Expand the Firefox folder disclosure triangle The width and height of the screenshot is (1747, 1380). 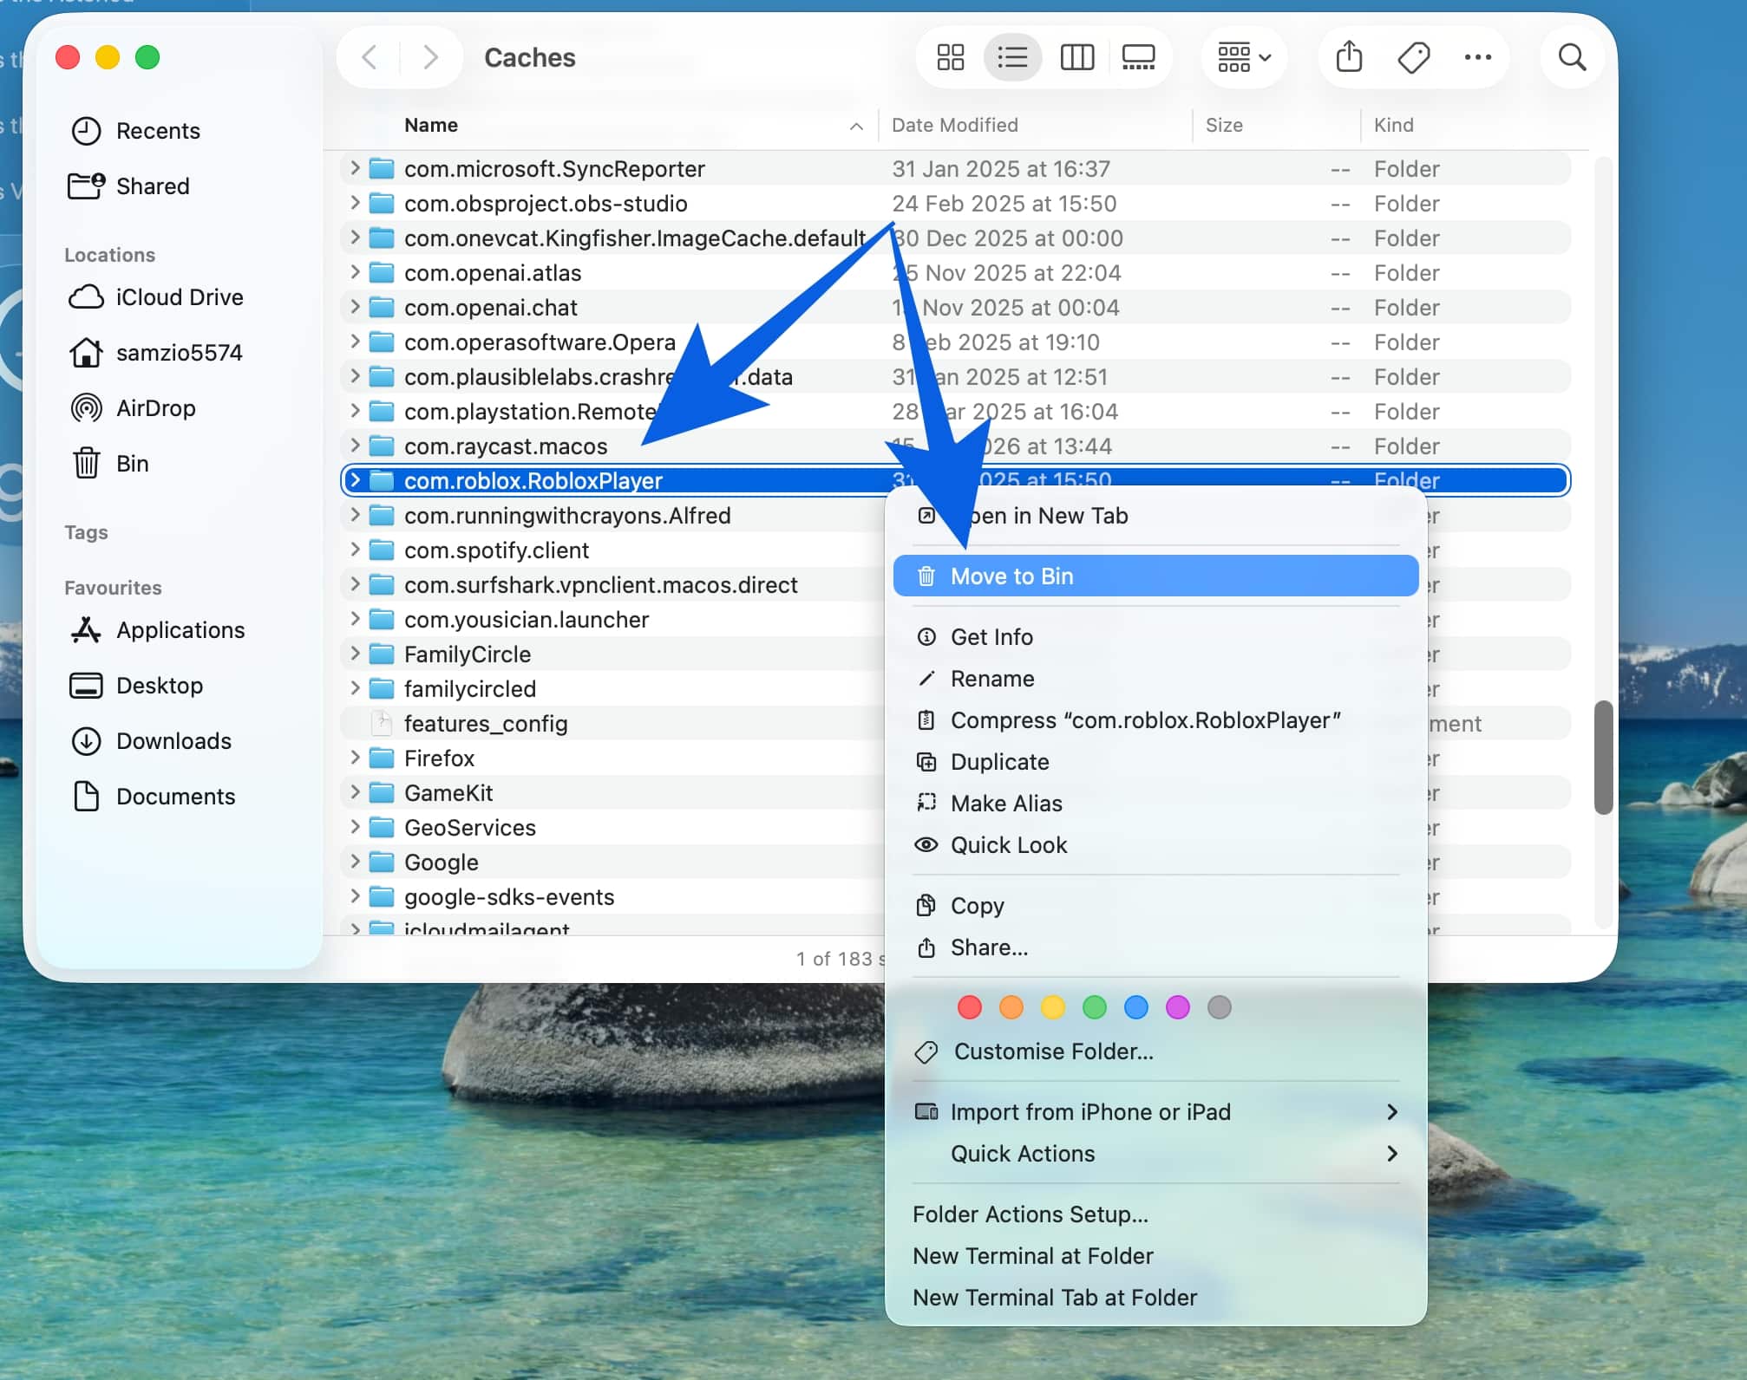click(356, 758)
